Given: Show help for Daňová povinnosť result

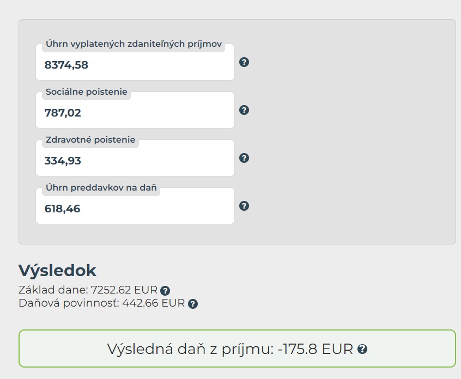Looking at the screenshot, I should [x=192, y=304].
